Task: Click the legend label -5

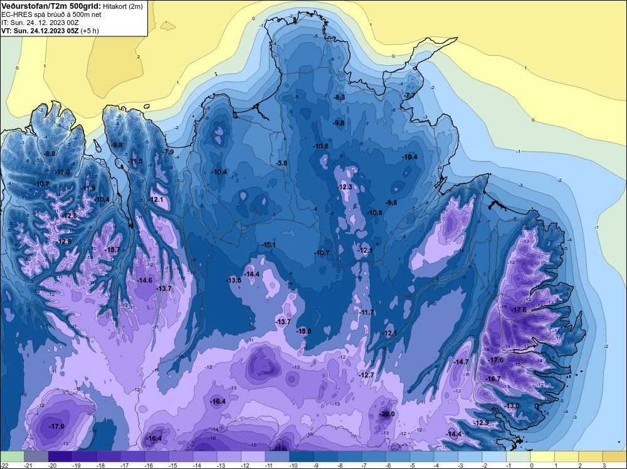Action: coord(413,465)
